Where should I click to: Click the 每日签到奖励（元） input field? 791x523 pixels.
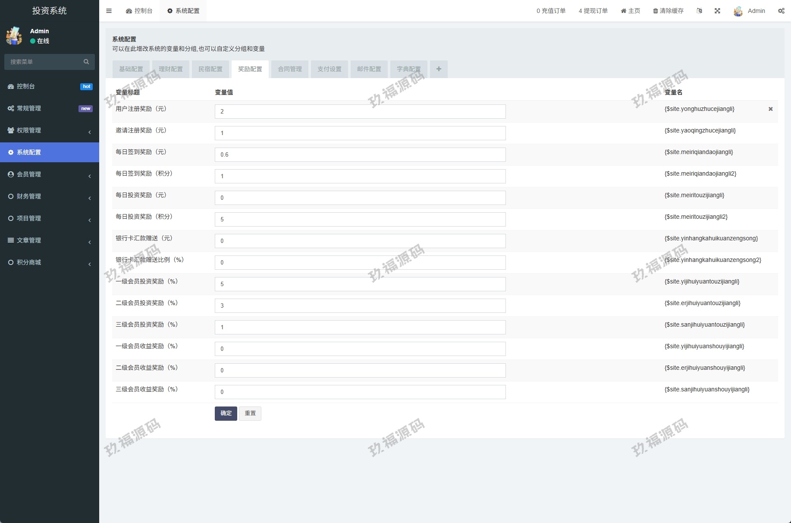[360, 154]
